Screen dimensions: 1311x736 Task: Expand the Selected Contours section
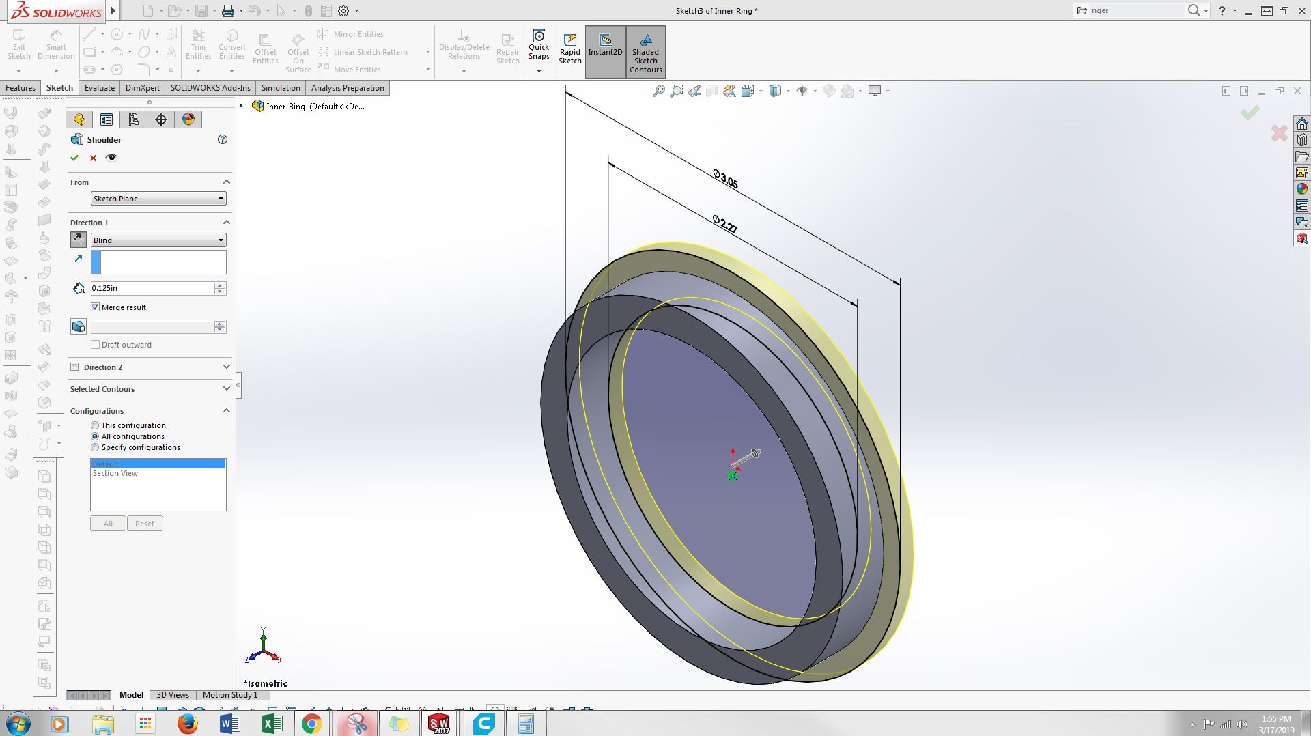pyautogui.click(x=226, y=389)
